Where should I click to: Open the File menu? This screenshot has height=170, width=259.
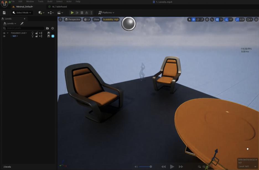pyautogui.click(x=13, y=1)
